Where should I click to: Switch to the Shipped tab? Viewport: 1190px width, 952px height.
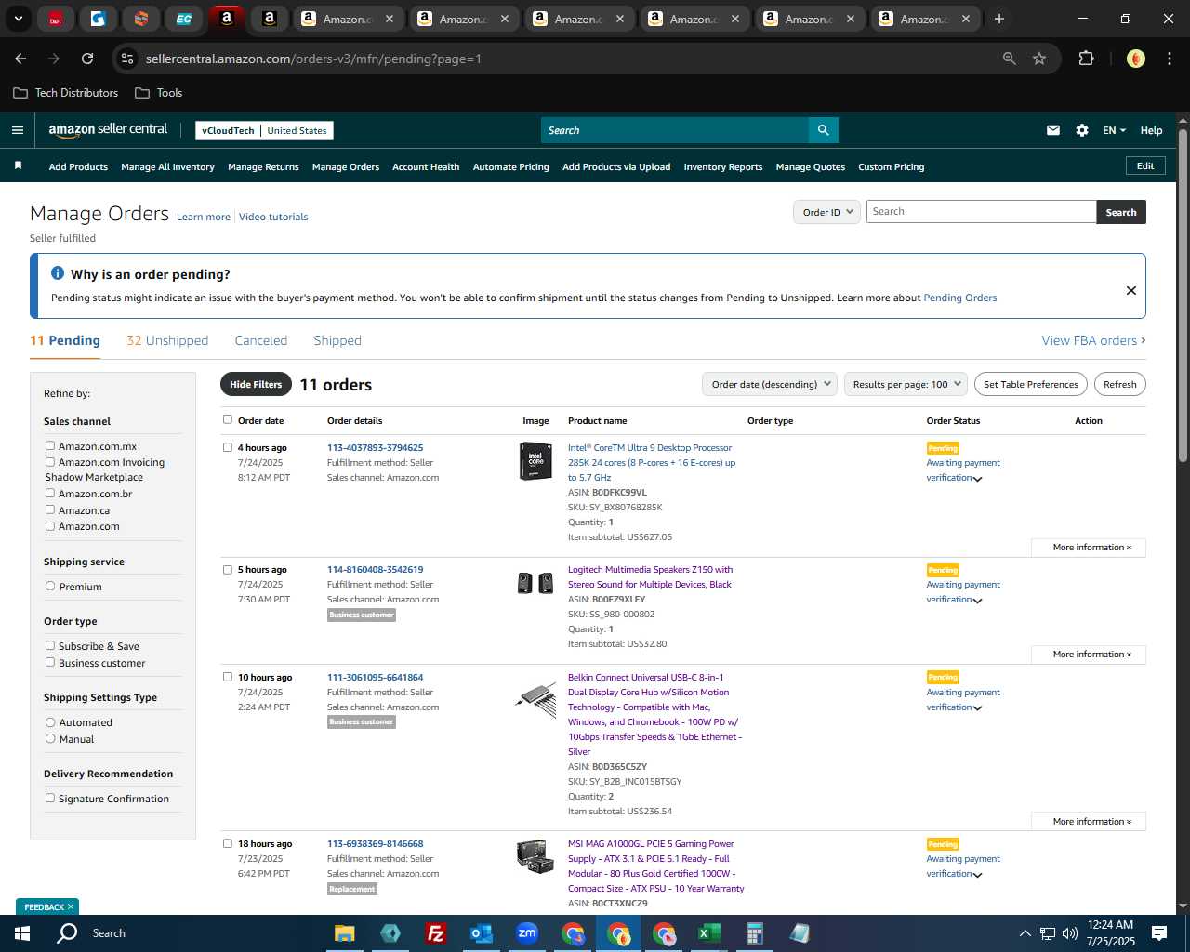337,340
